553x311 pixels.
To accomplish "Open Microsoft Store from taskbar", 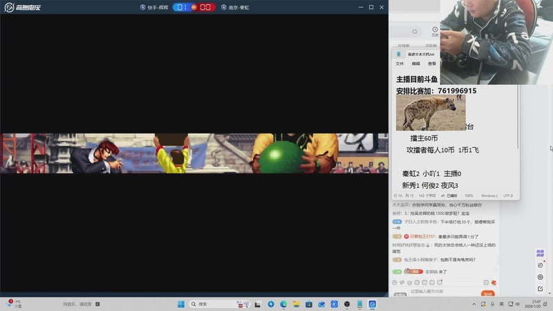I will coord(309,304).
